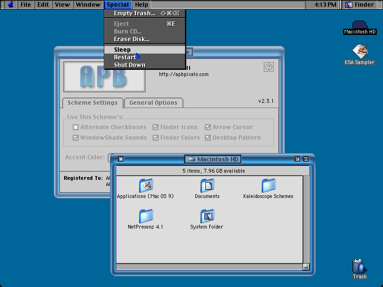The image size is (383, 287).
Task: Select Shut Down in the Special menu
Action: click(145, 65)
